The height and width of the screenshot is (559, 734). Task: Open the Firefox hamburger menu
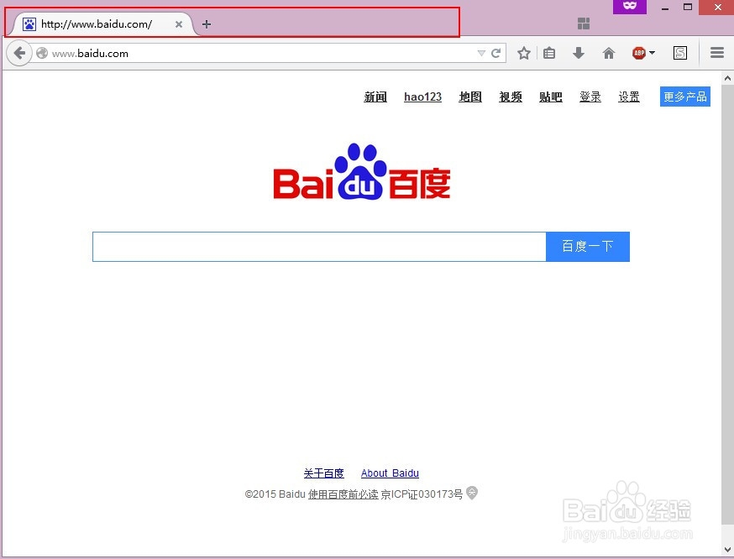(717, 52)
